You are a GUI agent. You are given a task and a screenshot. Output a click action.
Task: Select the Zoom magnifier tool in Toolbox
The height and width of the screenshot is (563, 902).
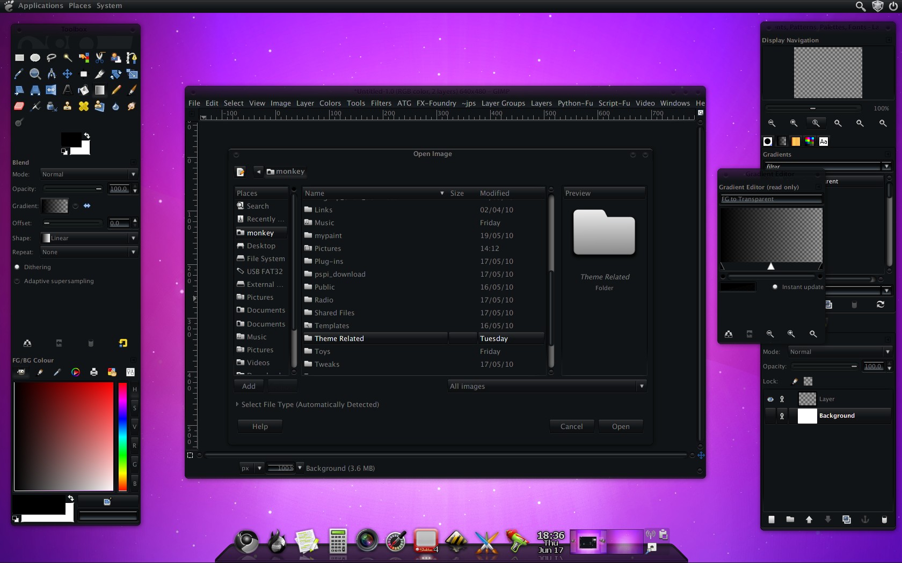point(35,74)
